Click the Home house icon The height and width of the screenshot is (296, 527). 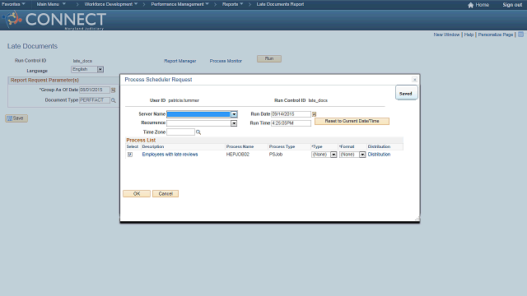click(x=470, y=5)
